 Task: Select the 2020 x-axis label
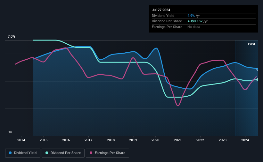[155, 140]
